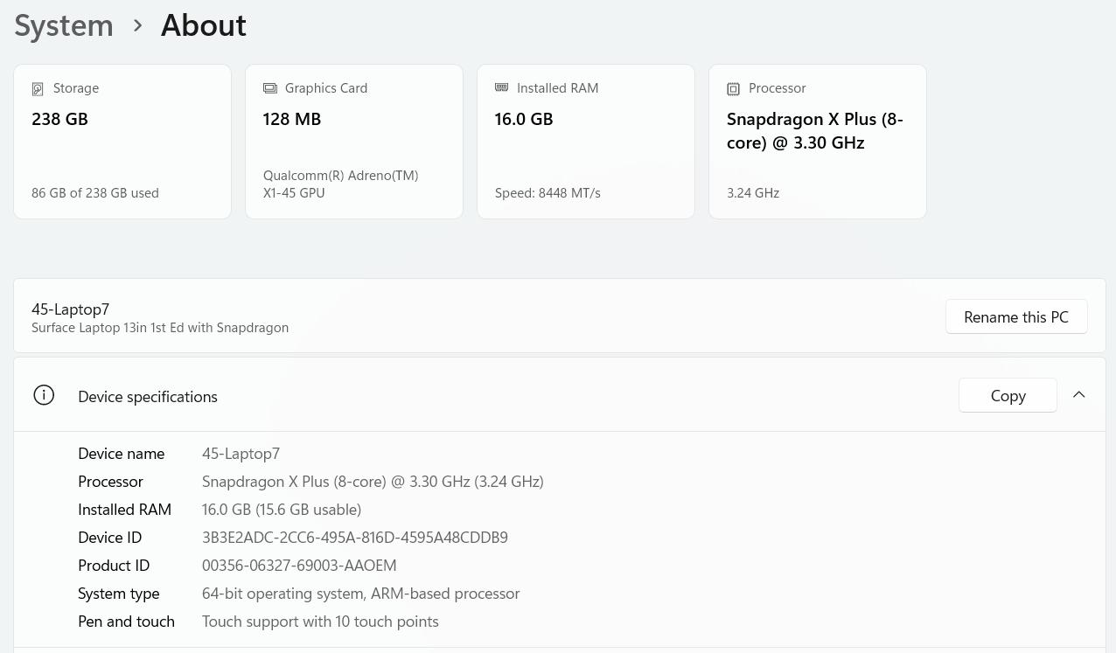The width and height of the screenshot is (1116, 653).
Task: Click the 45-Laptop7 PC name header
Action: tap(71, 309)
